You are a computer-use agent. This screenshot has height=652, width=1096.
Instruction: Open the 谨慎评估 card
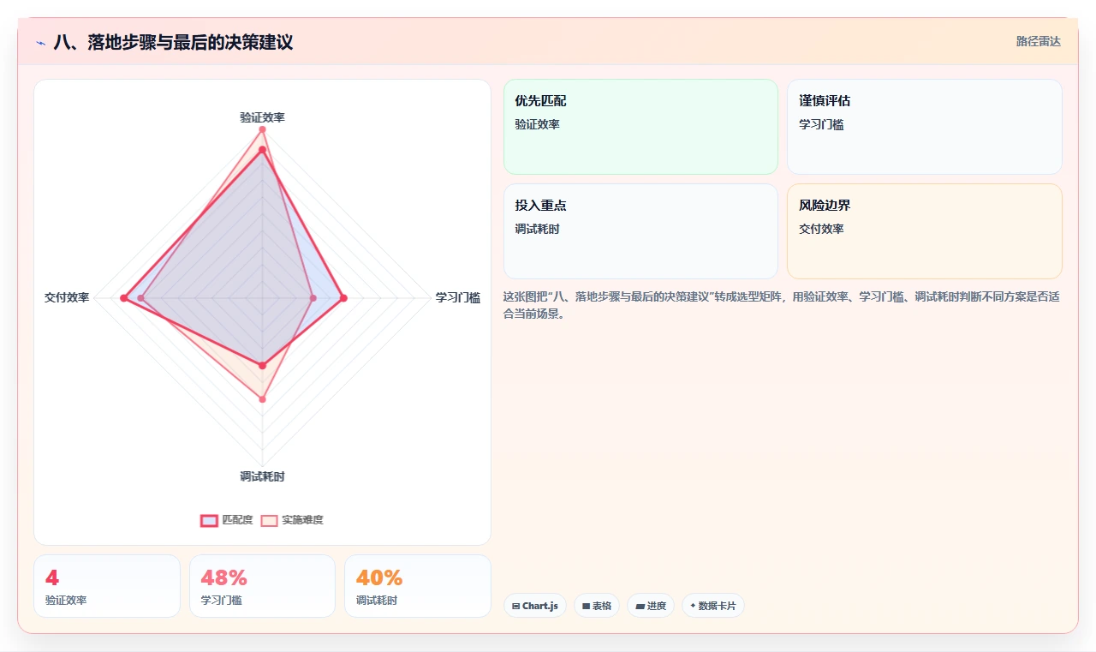(x=925, y=127)
